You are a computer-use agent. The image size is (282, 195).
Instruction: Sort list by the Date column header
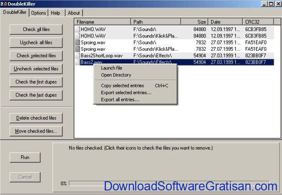coord(225,22)
